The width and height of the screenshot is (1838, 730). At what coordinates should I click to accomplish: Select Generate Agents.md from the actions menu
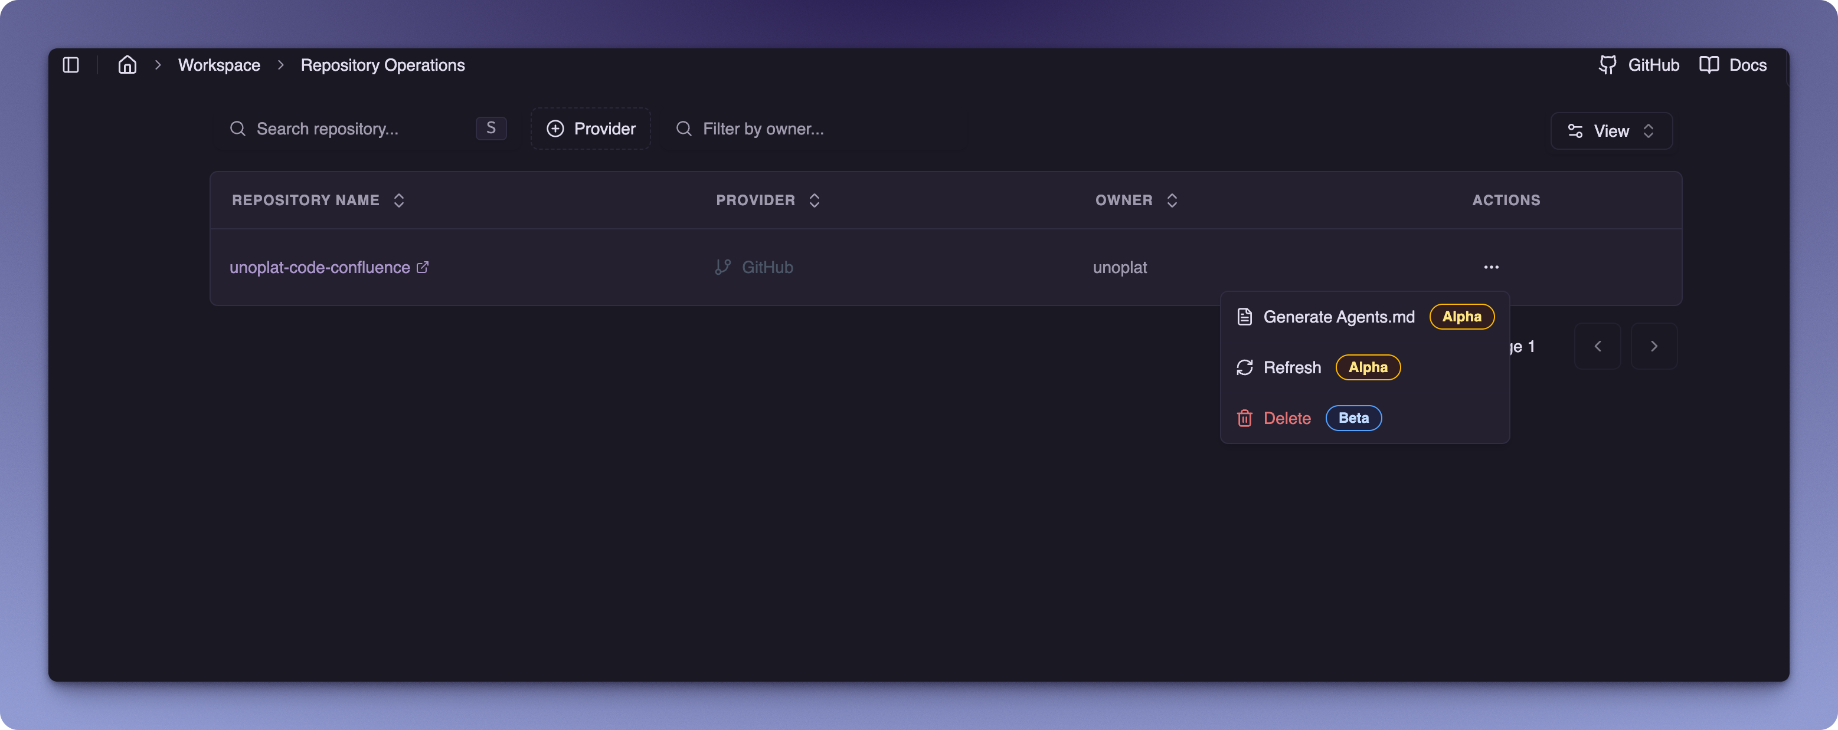pyautogui.click(x=1340, y=316)
